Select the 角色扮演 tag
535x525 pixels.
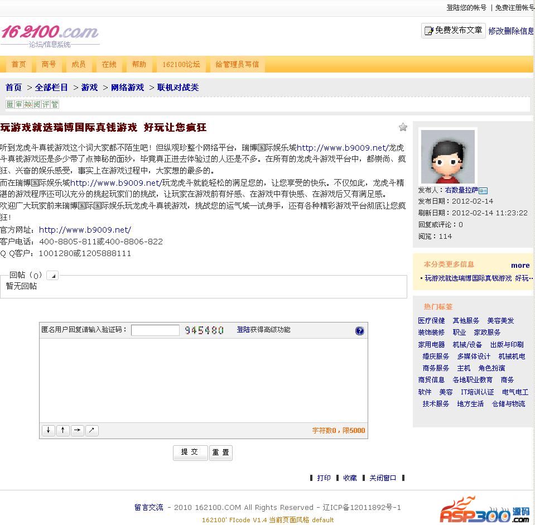pos(491,368)
